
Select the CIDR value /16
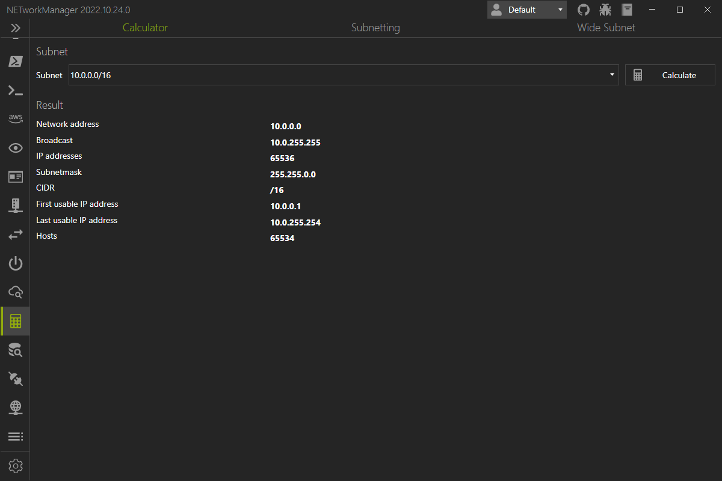click(277, 190)
